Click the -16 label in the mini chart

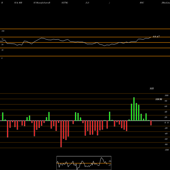[110, 161]
